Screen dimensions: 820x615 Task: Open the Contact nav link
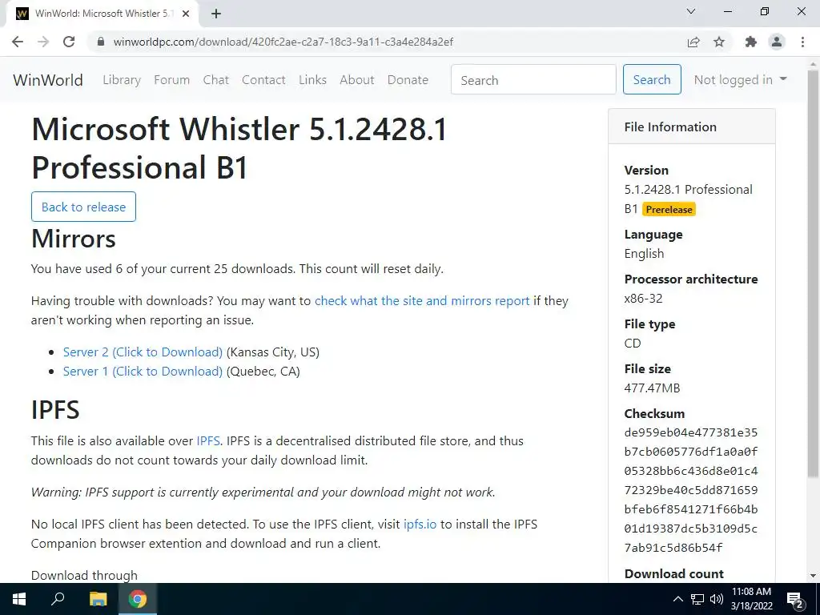click(x=263, y=80)
